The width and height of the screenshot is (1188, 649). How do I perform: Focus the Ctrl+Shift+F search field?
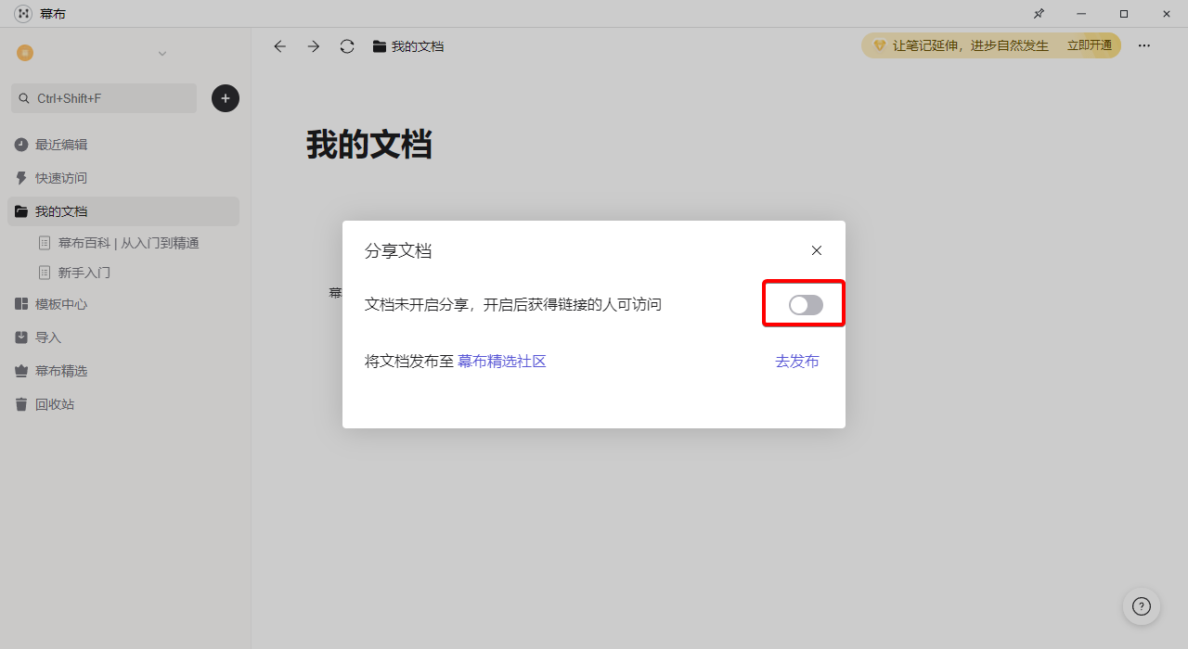pyautogui.click(x=104, y=98)
